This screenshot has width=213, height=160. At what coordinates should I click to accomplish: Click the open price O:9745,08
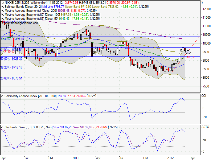[x=71, y=3]
